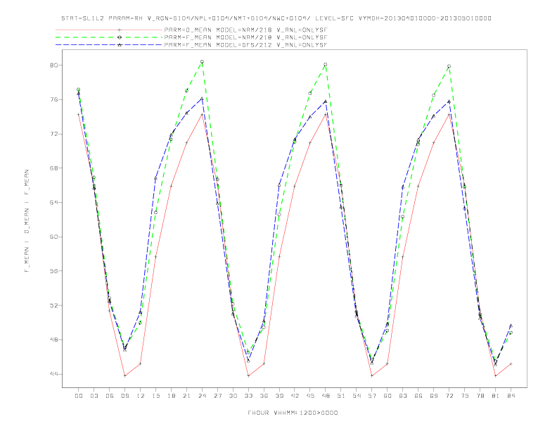This screenshot has width=557, height=431.
Task: Click green NAM peak marker at hour 72
Action: click(449, 66)
